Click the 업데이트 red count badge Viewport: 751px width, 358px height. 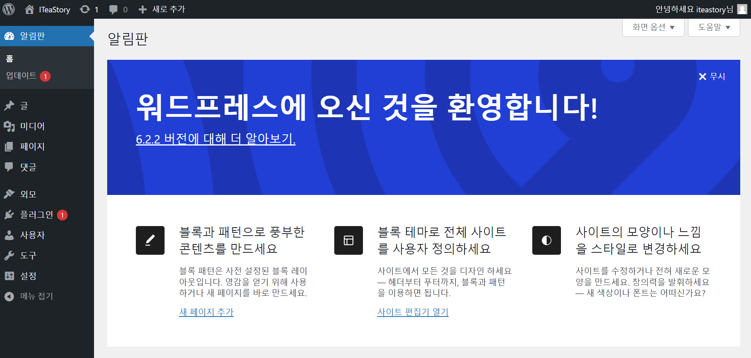pos(45,76)
